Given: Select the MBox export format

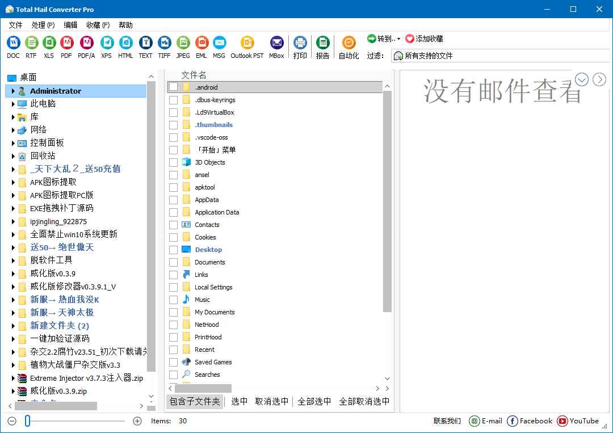Looking at the screenshot, I should point(276,43).
